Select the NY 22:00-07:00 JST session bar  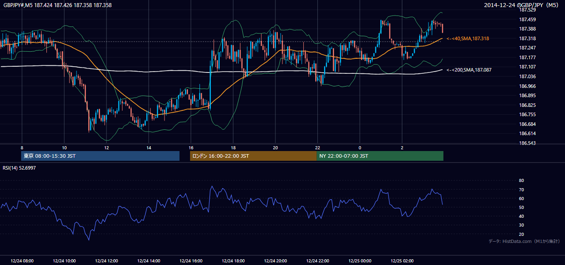(x=380, y=156)
